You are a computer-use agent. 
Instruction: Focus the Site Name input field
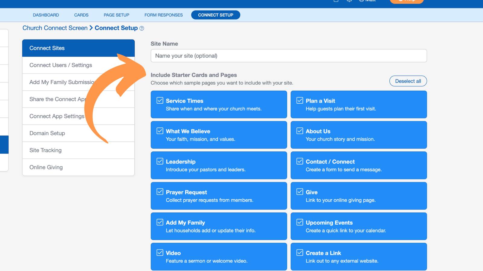[289, 56]
